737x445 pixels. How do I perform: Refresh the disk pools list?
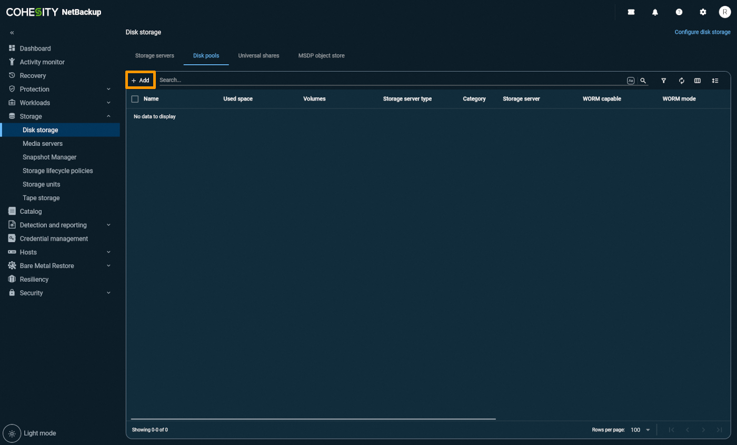point(681,81)
